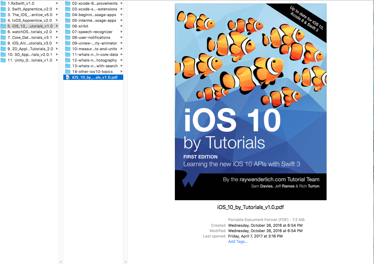Image resolution: width=374 pixels, height=264 pixels.
Task: Select 10. 3D_App...rials_v2.0.1 folder name
Action: click(x=30, y=55)
